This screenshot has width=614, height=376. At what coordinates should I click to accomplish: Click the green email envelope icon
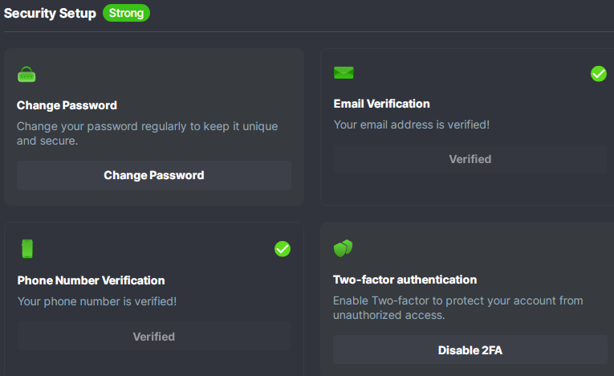point(344,73)
